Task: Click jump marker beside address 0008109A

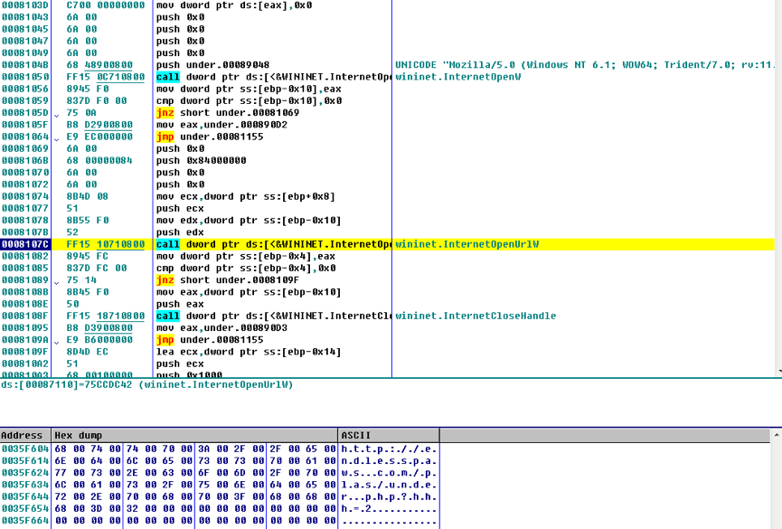Action: pos(56,343)
